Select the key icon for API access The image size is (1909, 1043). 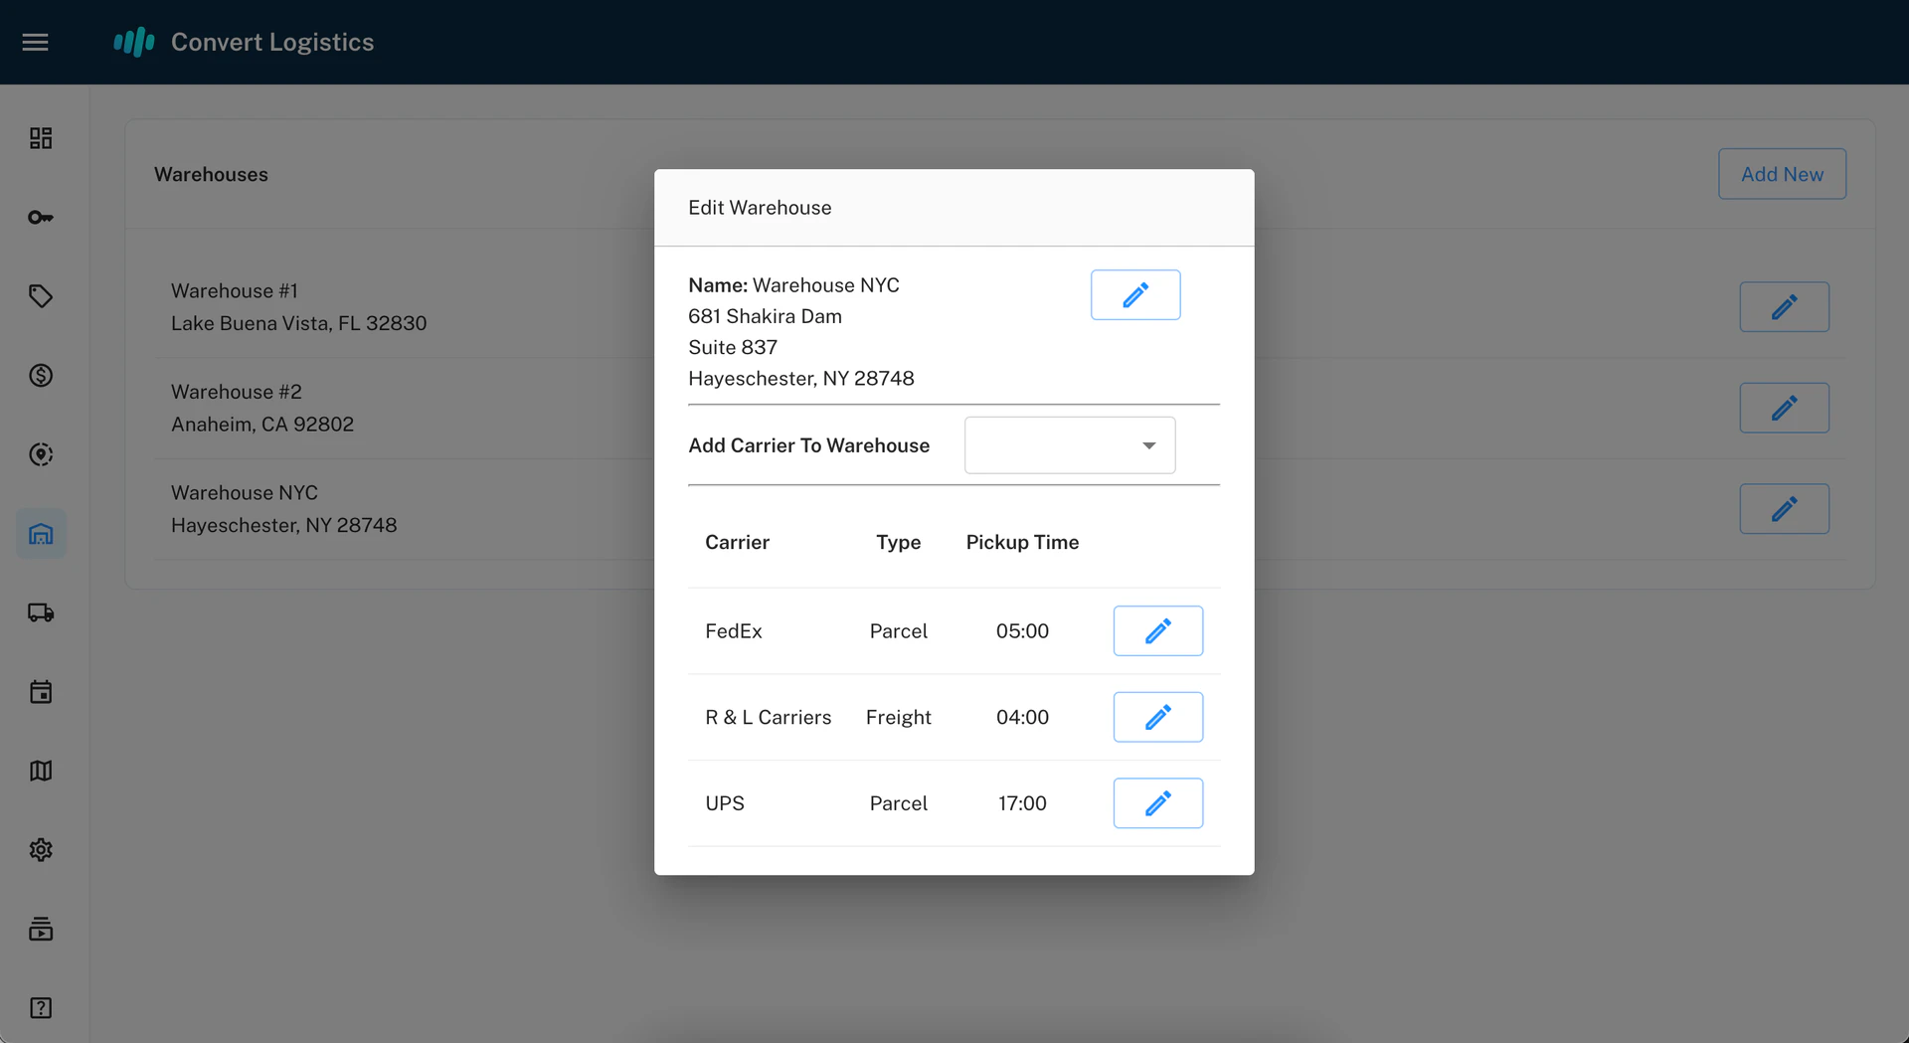click(x=41, y=217)
